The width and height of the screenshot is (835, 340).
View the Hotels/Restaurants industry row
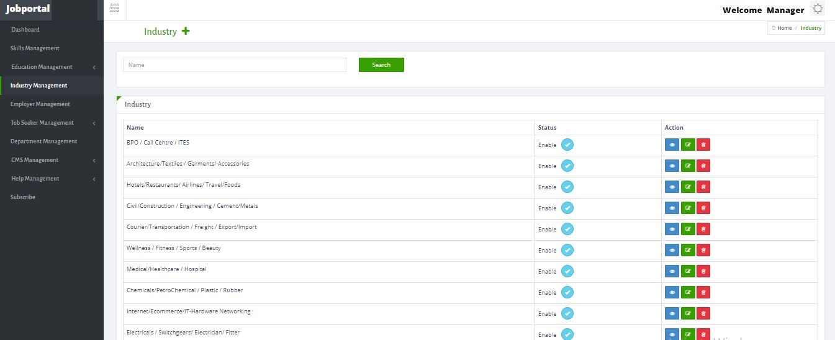pyautogui.click(x=672, y=187)
